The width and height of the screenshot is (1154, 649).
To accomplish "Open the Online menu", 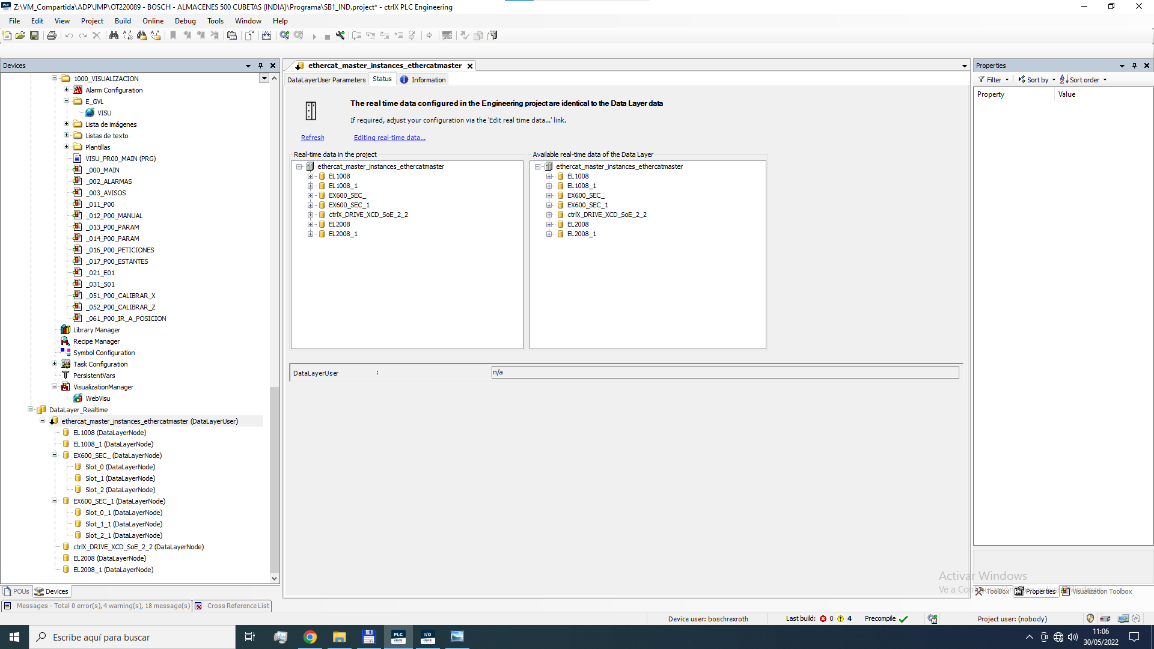I will tap(153, 21).
